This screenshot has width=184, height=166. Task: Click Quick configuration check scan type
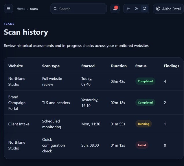point(54,145)
